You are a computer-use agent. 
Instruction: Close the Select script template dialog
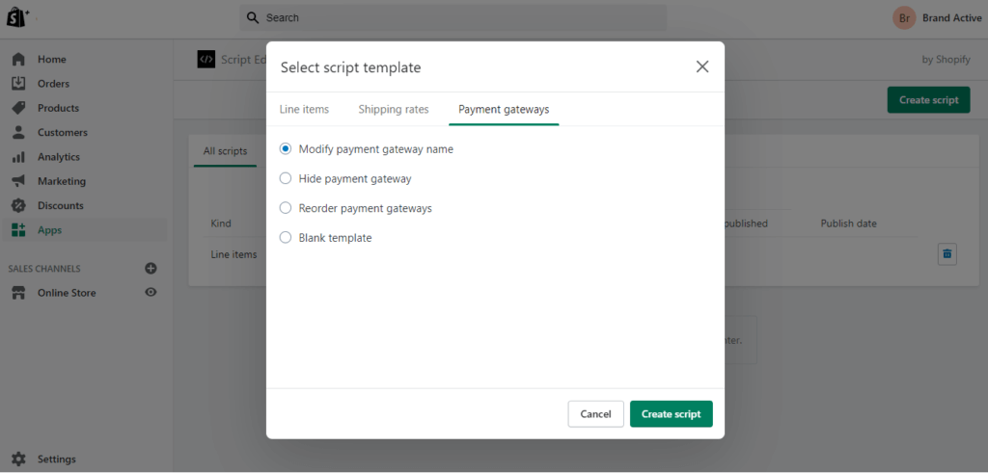point(702,66)
